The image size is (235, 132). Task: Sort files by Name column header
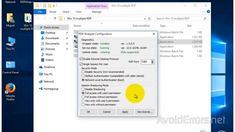coord(77,26)
